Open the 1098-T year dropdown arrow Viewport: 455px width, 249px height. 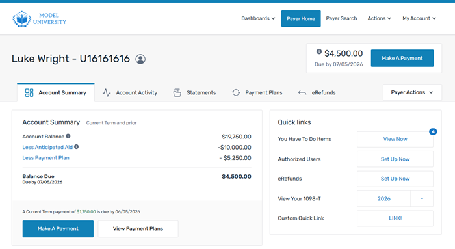[x=422, y=198]
